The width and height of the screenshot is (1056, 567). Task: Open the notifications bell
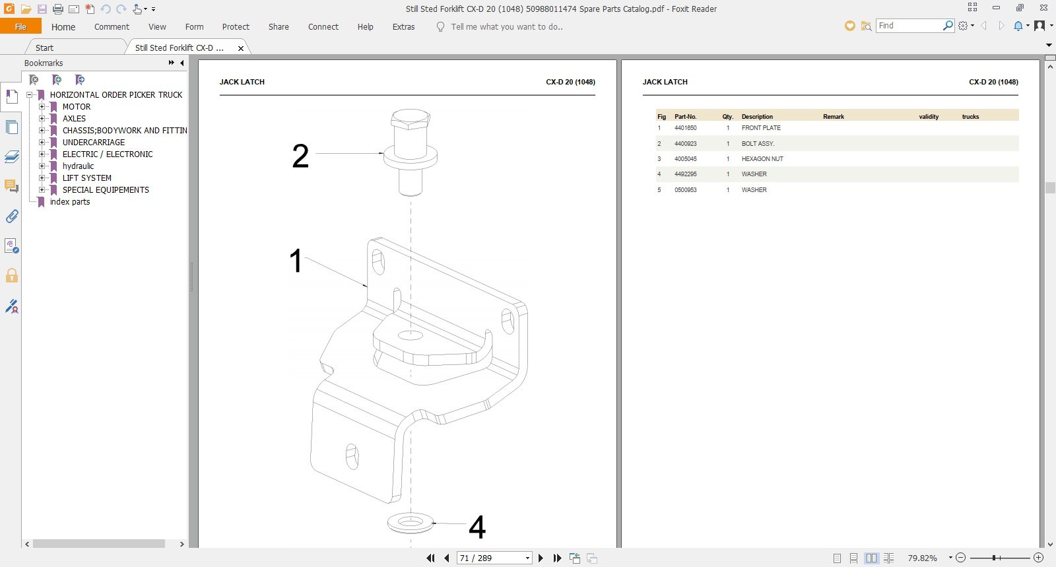point(1018,26)
